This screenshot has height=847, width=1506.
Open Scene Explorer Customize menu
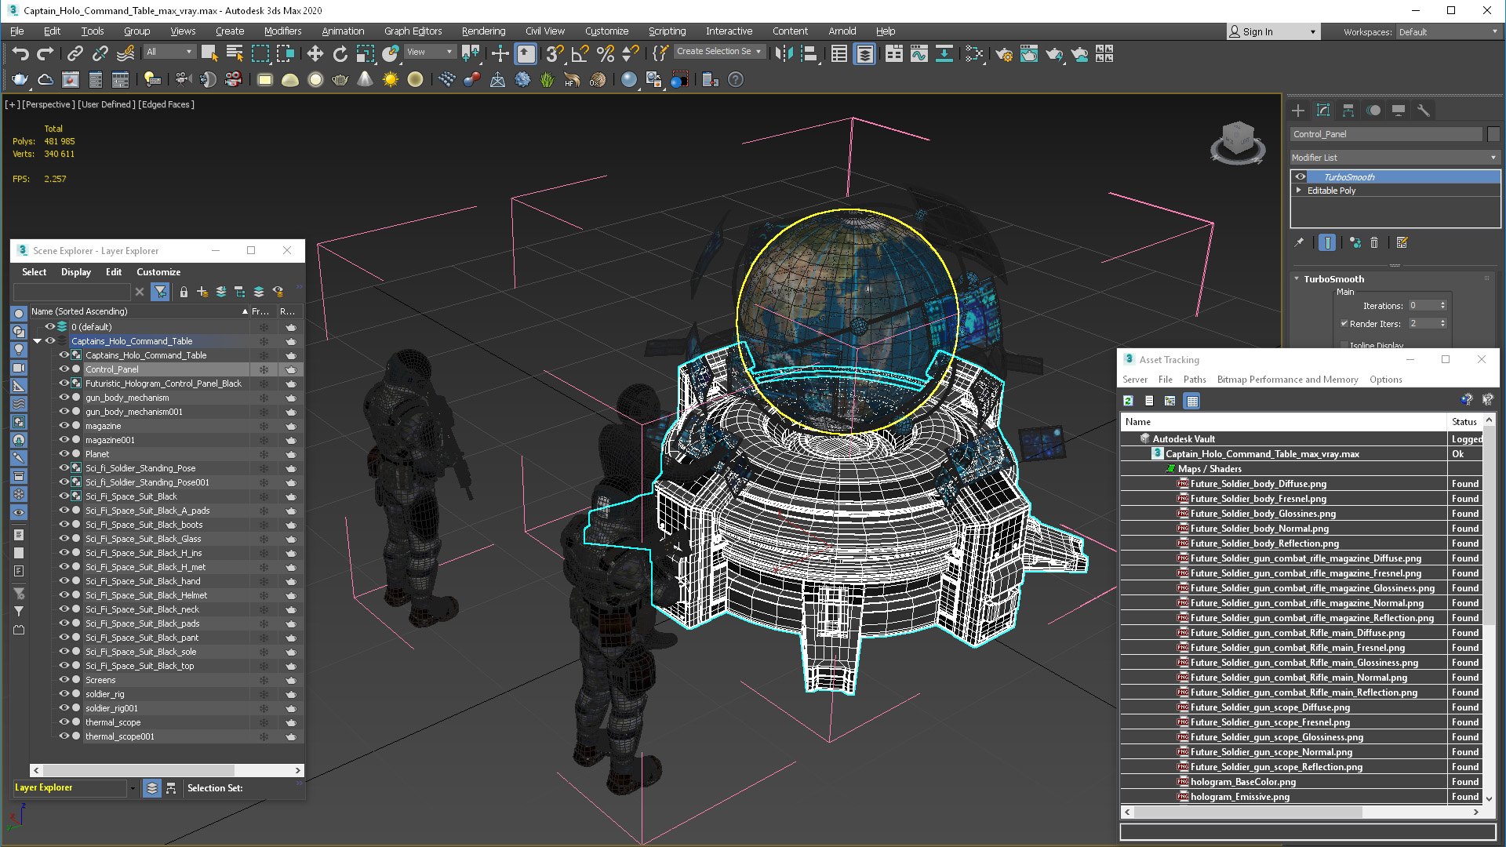point(158,272)
